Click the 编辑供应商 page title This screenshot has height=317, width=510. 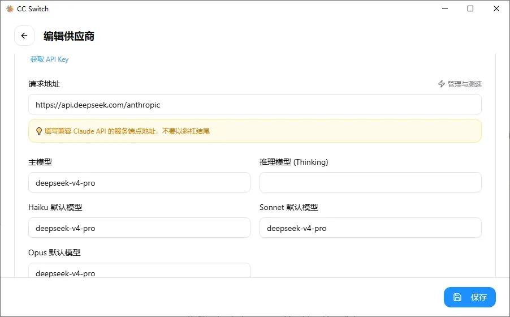pos(69,36)
